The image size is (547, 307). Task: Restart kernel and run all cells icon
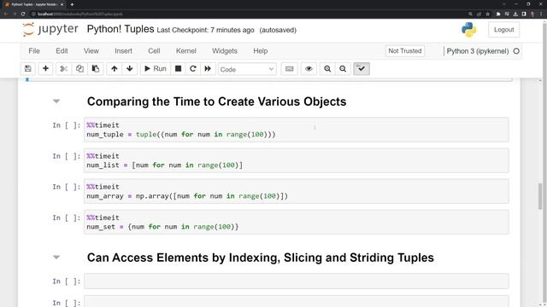point(208,69)
